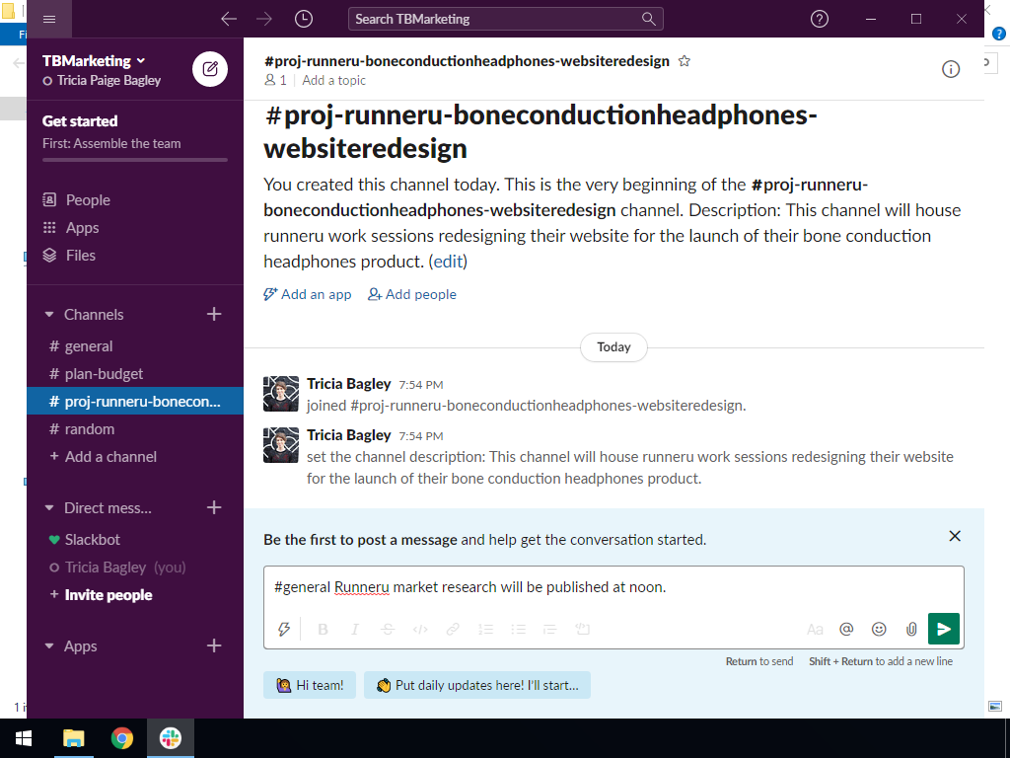Viewport: 1010px width, 758px height.
Task: Star this channel
Action: (685, 61)
